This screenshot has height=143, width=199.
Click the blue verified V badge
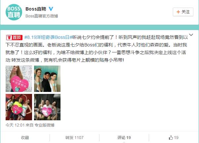point(51,9)
